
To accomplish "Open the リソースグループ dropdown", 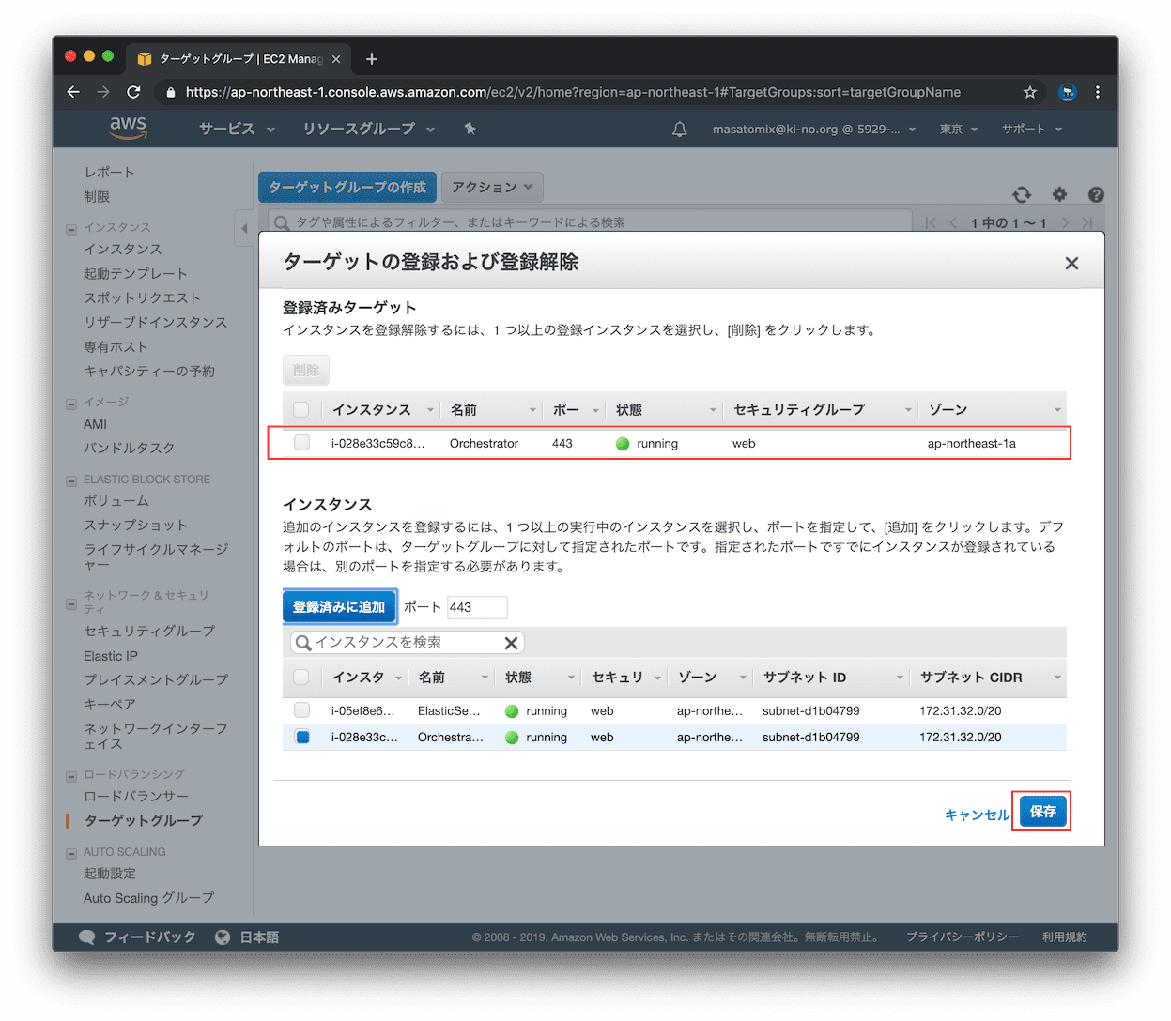I will click(x=368, y=129).
